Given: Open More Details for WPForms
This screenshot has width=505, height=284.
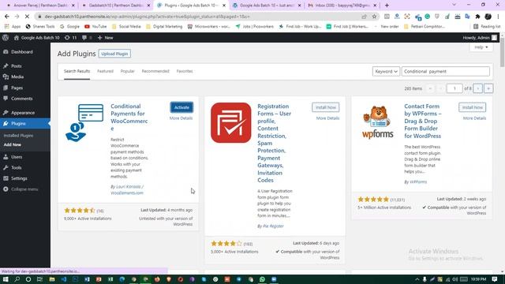Looking at the screenshot, I should [x=474, y=118].
